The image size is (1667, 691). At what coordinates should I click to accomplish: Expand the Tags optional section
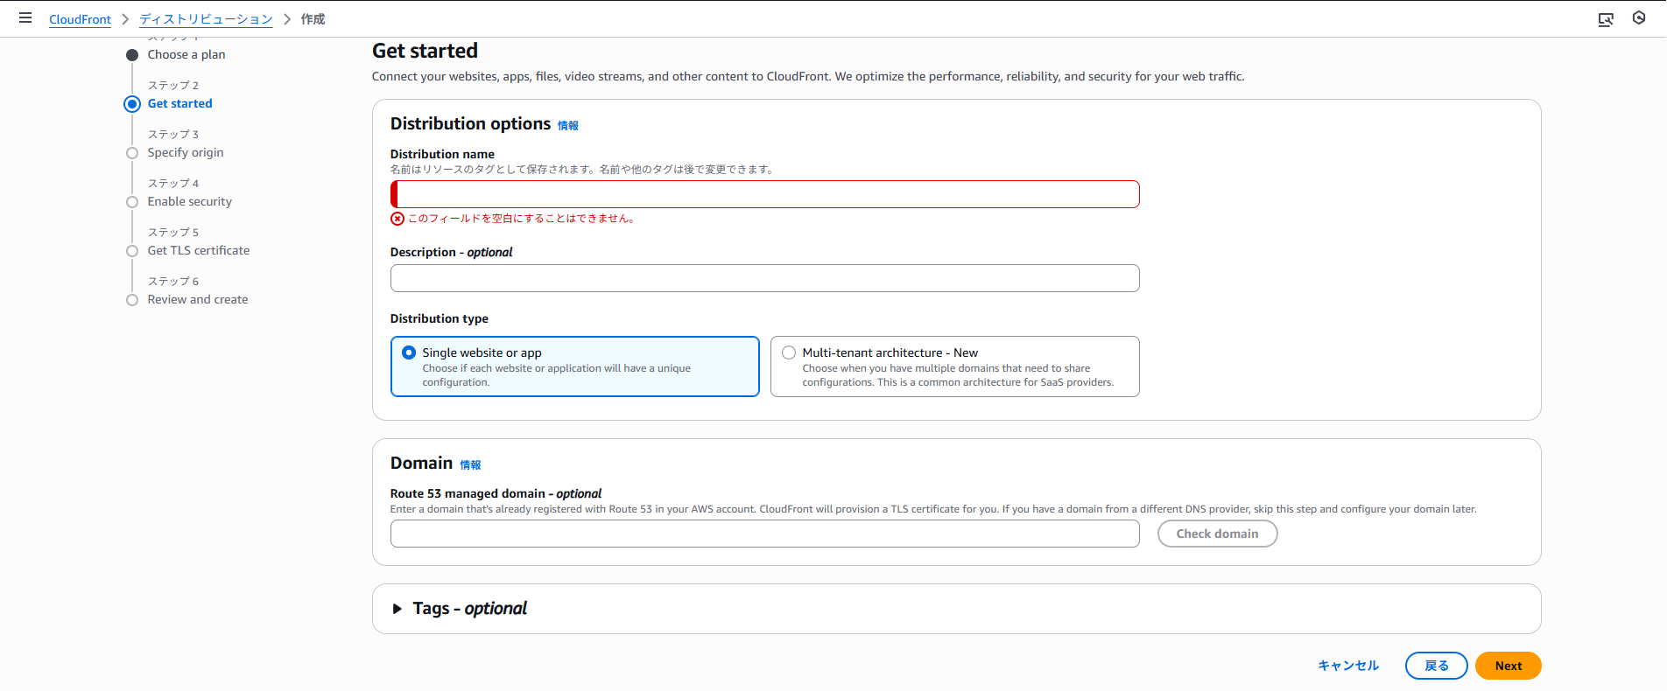(x=397, y=609)
